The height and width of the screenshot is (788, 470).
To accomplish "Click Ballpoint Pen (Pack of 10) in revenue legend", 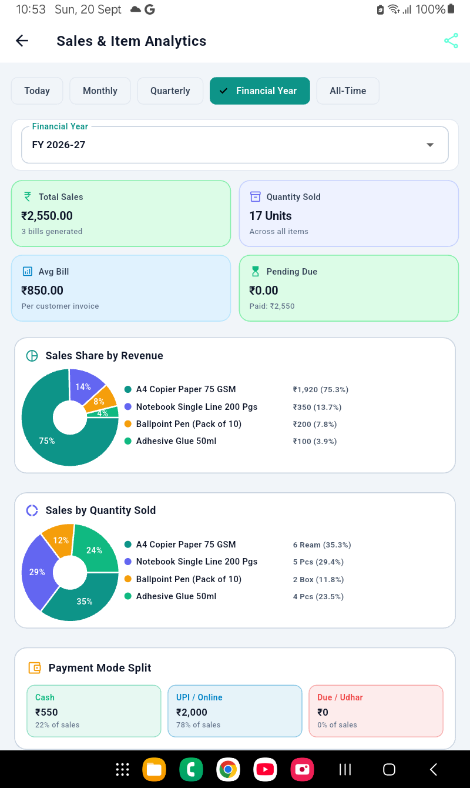I will (189, 424).
